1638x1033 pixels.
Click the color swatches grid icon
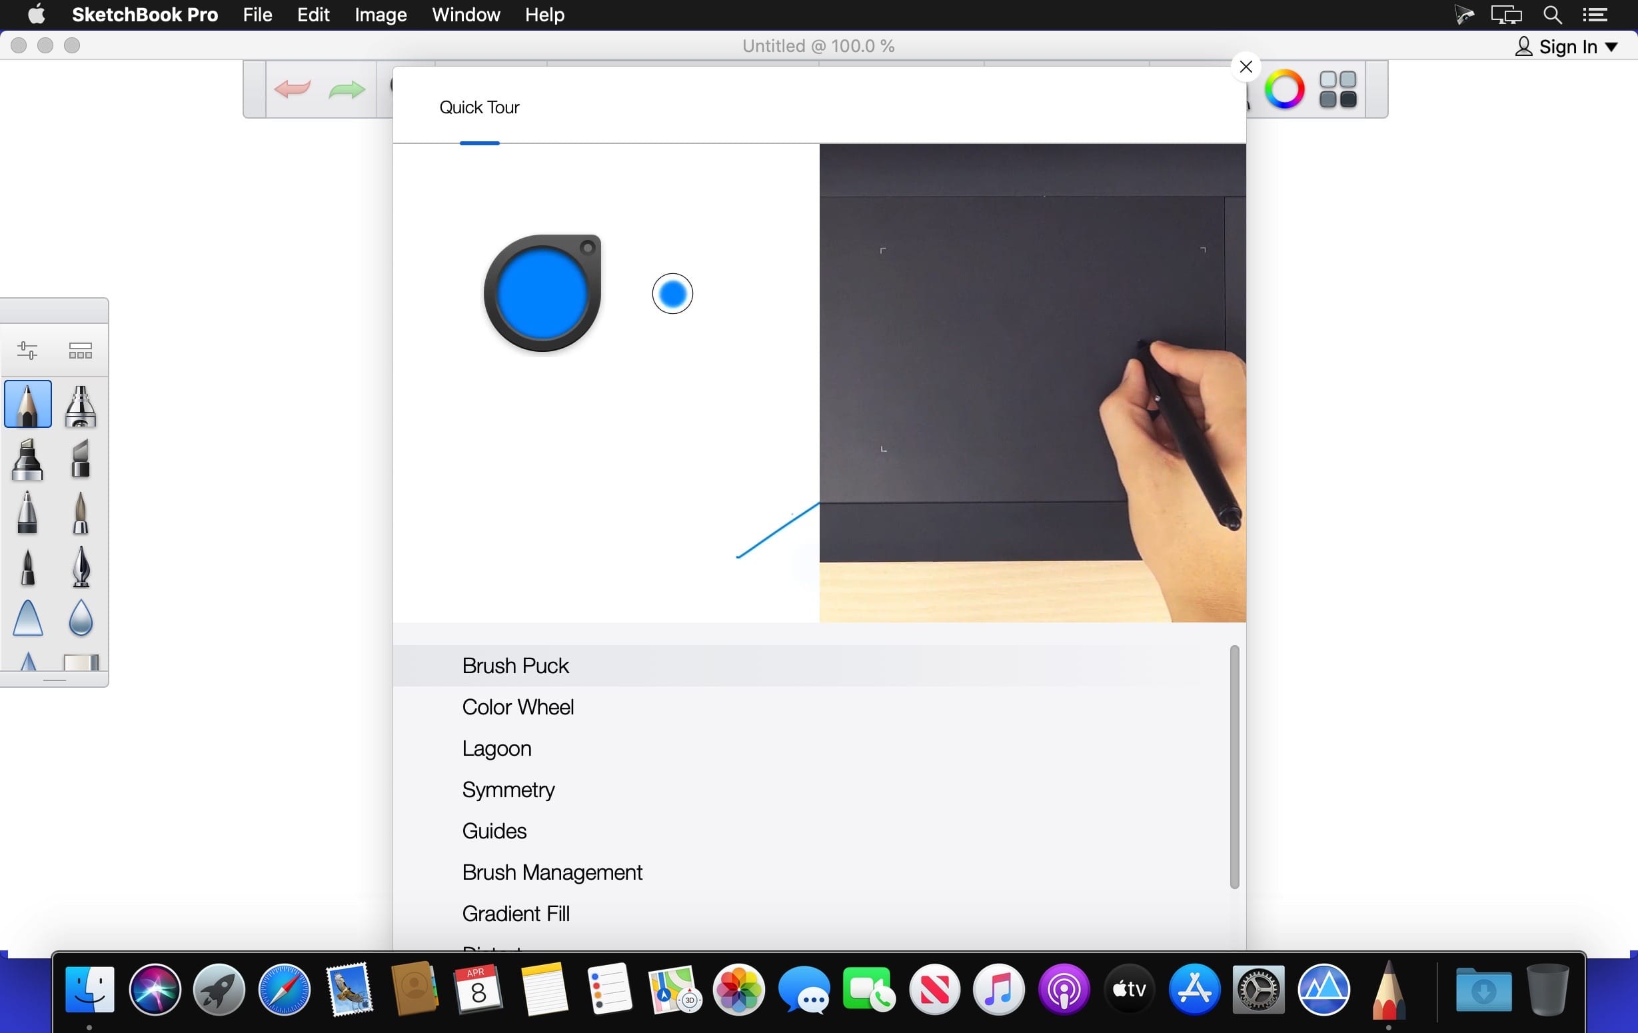coord(1339,91)
